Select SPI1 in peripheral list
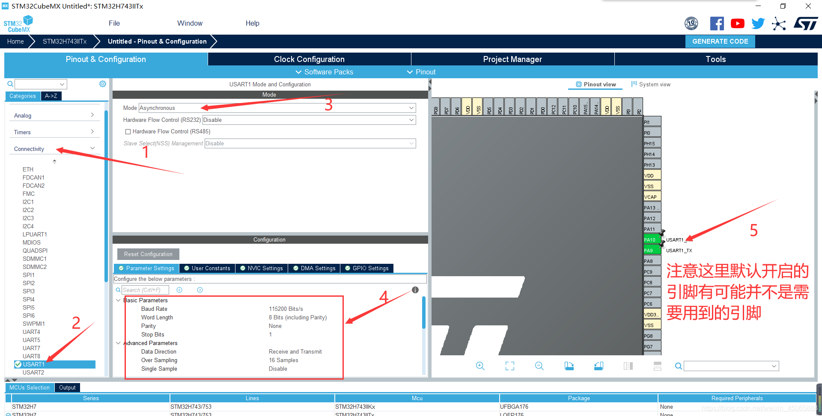Image resolution: width=822 pixels, height=416 pixels. pyautogui.click(x=29, y=275)
